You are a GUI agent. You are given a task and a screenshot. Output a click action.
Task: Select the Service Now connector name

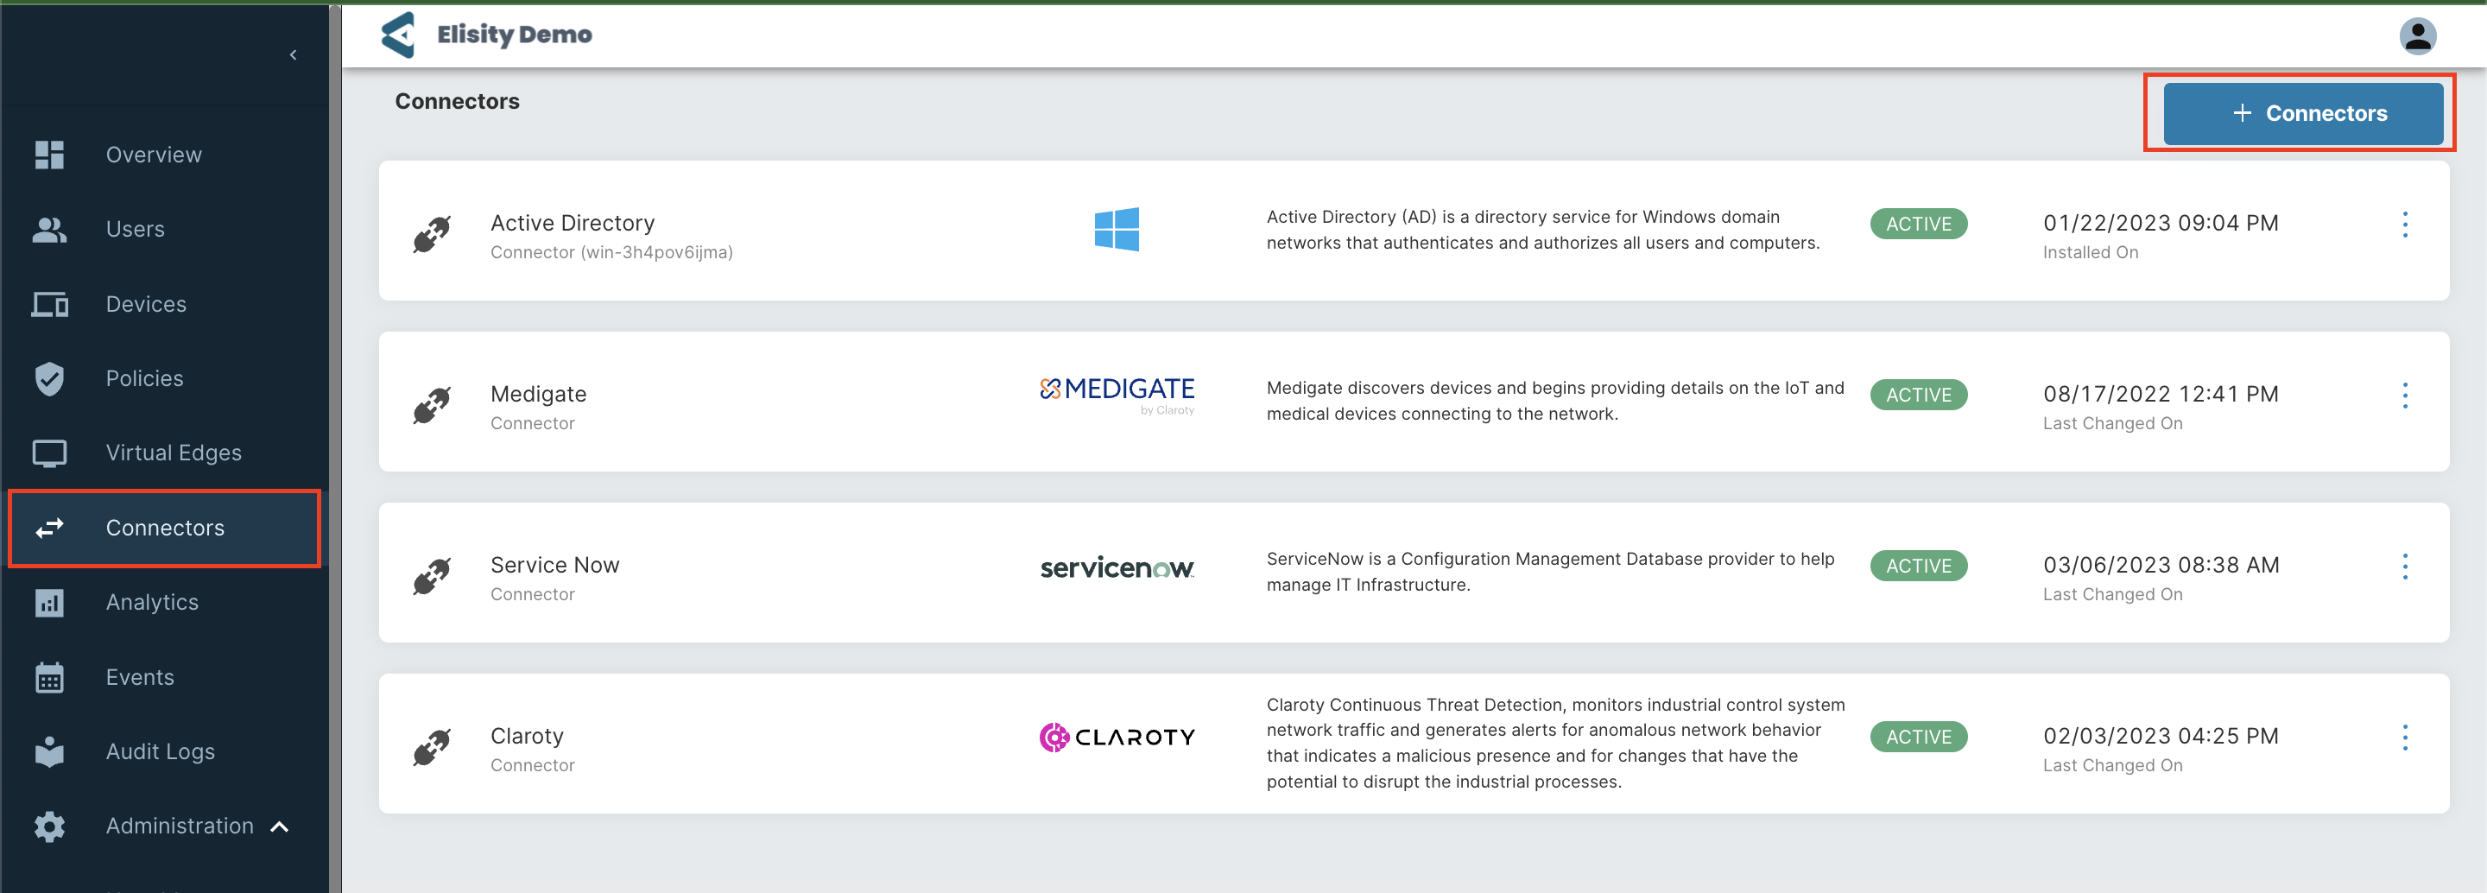point(555,565)
